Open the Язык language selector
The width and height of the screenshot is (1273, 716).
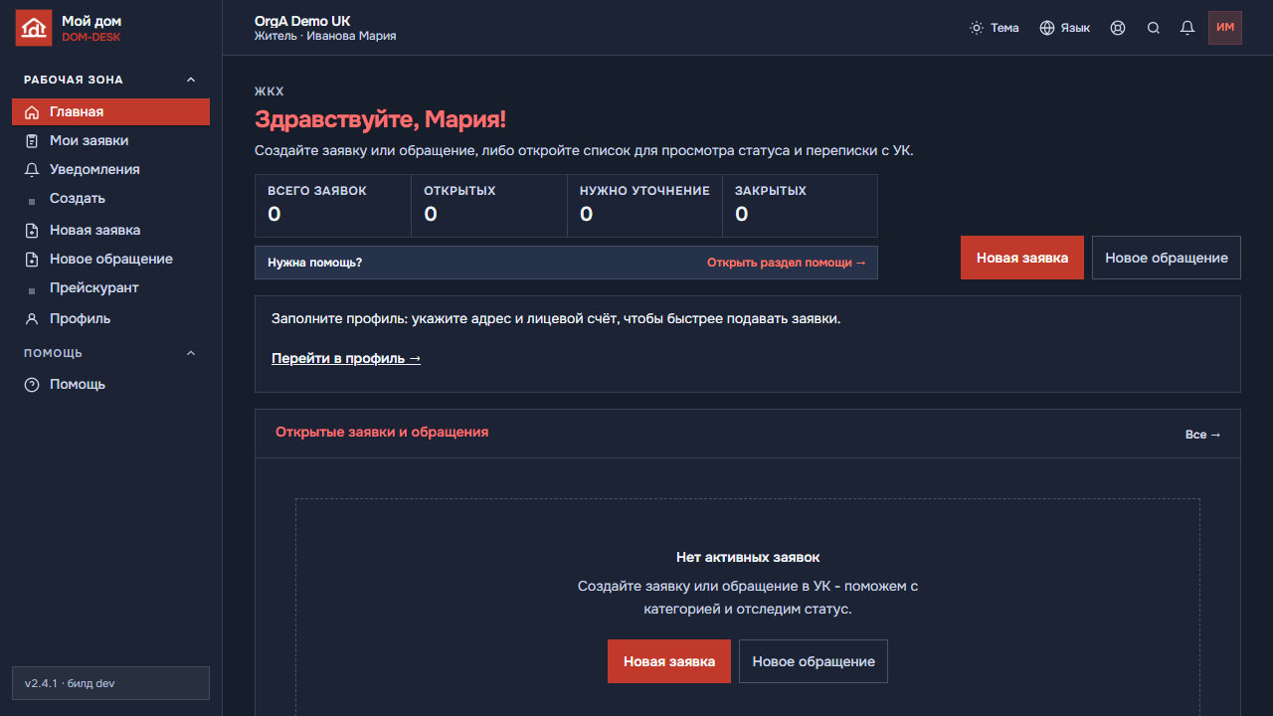[1065, 28]
